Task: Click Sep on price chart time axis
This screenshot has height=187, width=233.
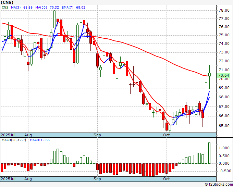Action: pos(97,135)
